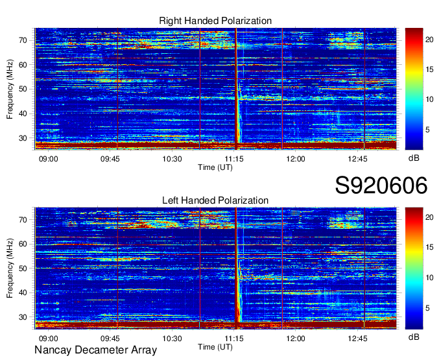Click Time (UT) label under right-handed plot
The width and height of the screenshot is (441, 358).
215,167
